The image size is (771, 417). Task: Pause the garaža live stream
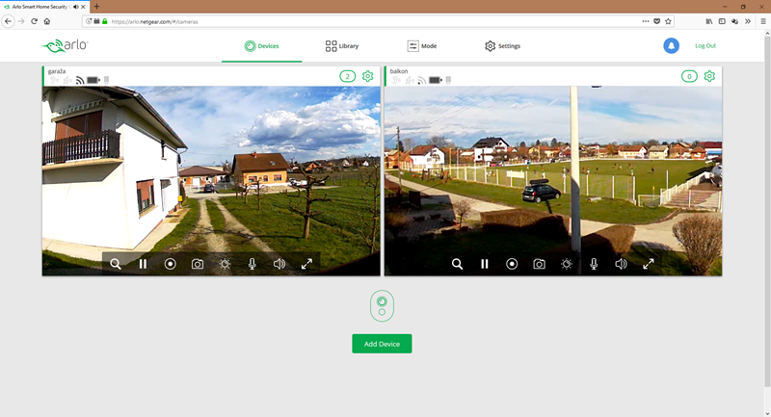tap(143, 264)
